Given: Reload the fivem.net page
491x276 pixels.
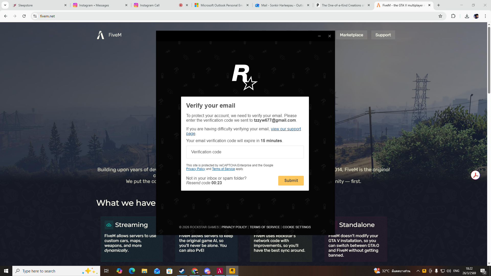Looking at the screenshot, I should pos(24,16).
